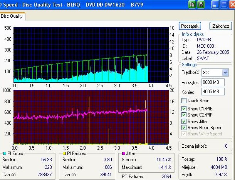Click the yellow PI Failures legend swatch
This screenshot has width=235, height=180.
click(x=64, y=153)
